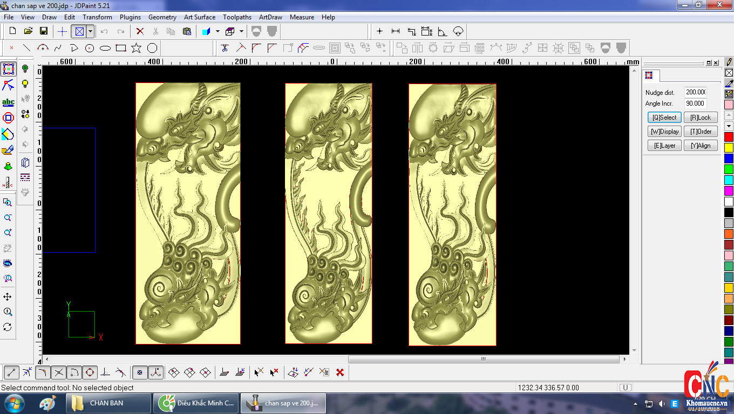Expand dropdown next to wireframe box icon
The width and height of the screenshot is (734, 414).
click(x=241, y=31)
